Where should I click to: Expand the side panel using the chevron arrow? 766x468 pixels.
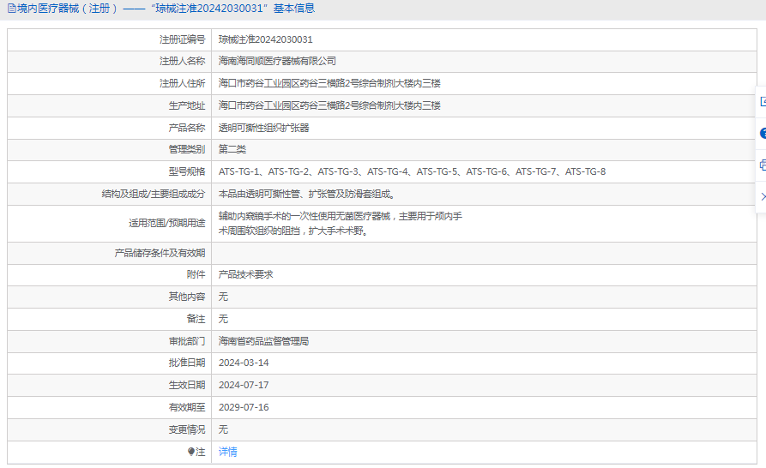(x=763, y=196)
